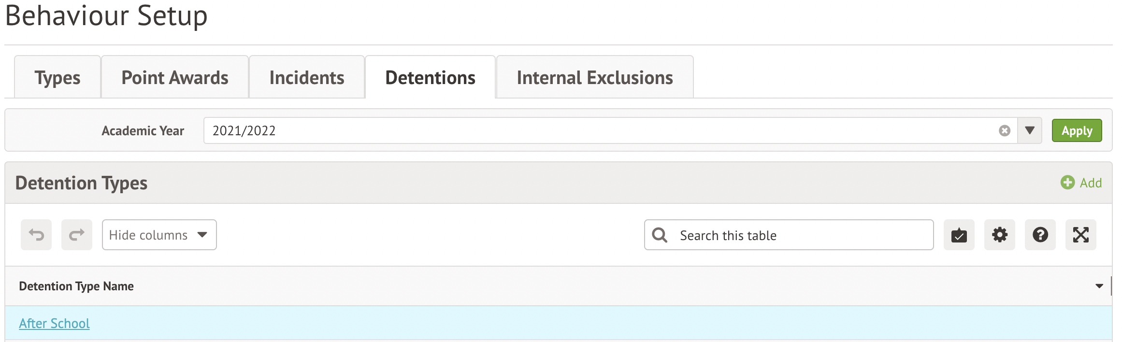Image resolution: width=1122 pixels, height=342 pixels.
Task: Add a new detention type
Action: click(x=1081, y=183)
